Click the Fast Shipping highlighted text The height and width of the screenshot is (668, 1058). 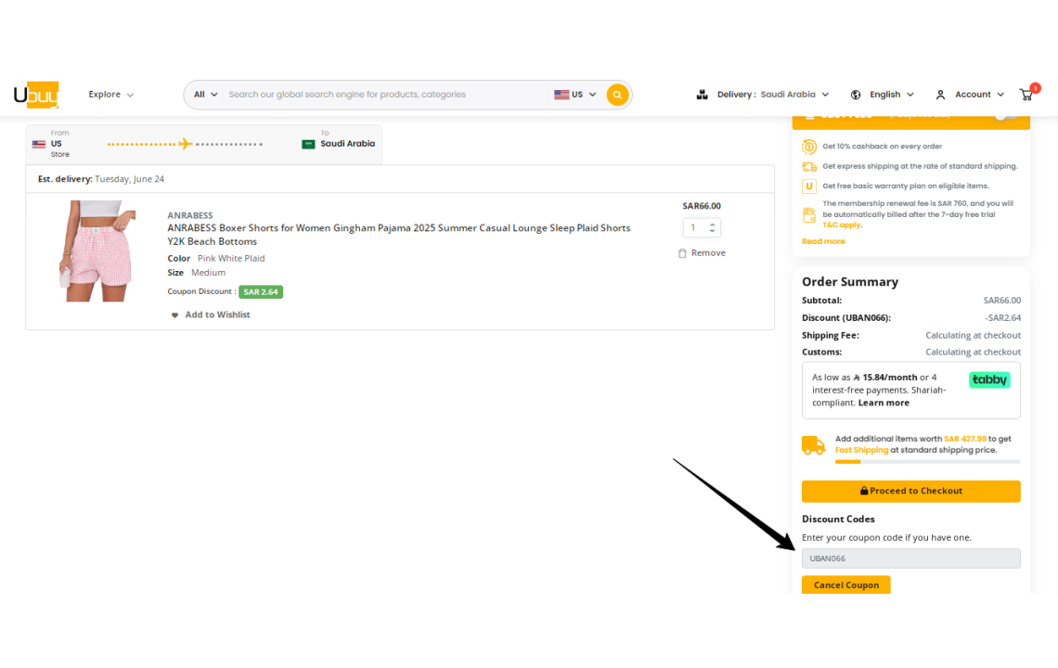tap(861, 450)
